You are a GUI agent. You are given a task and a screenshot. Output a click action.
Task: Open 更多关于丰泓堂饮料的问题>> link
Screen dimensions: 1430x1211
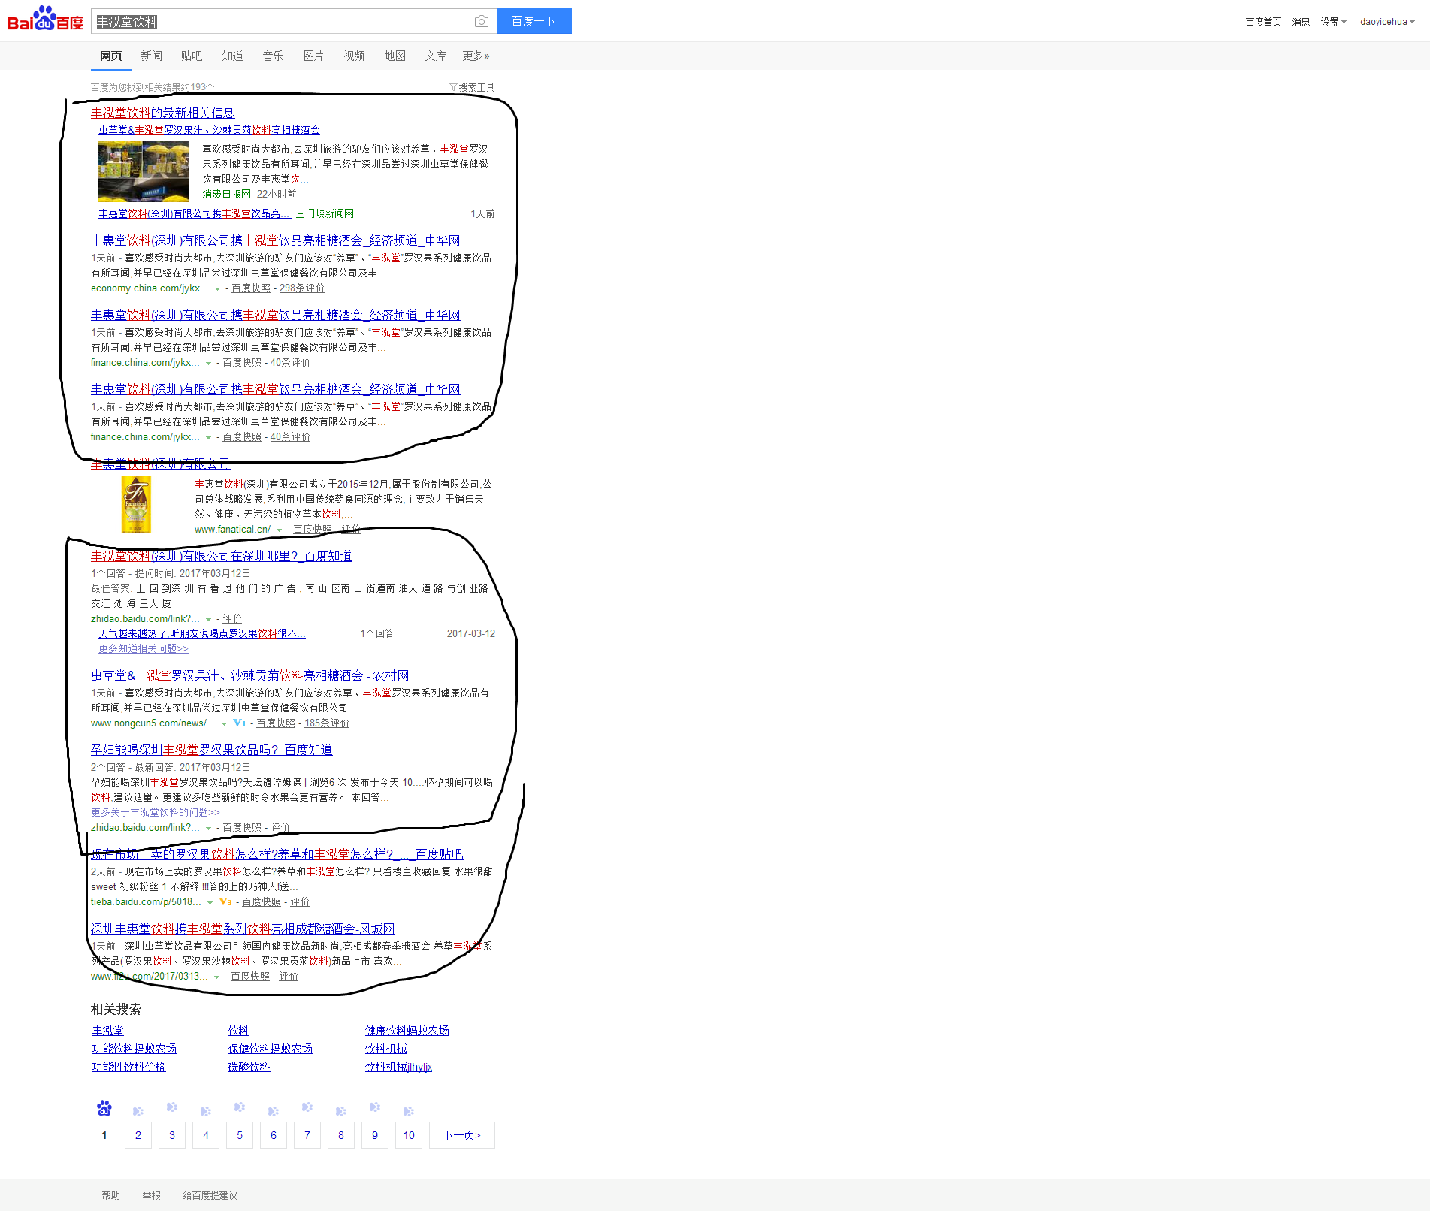point(156,812)
